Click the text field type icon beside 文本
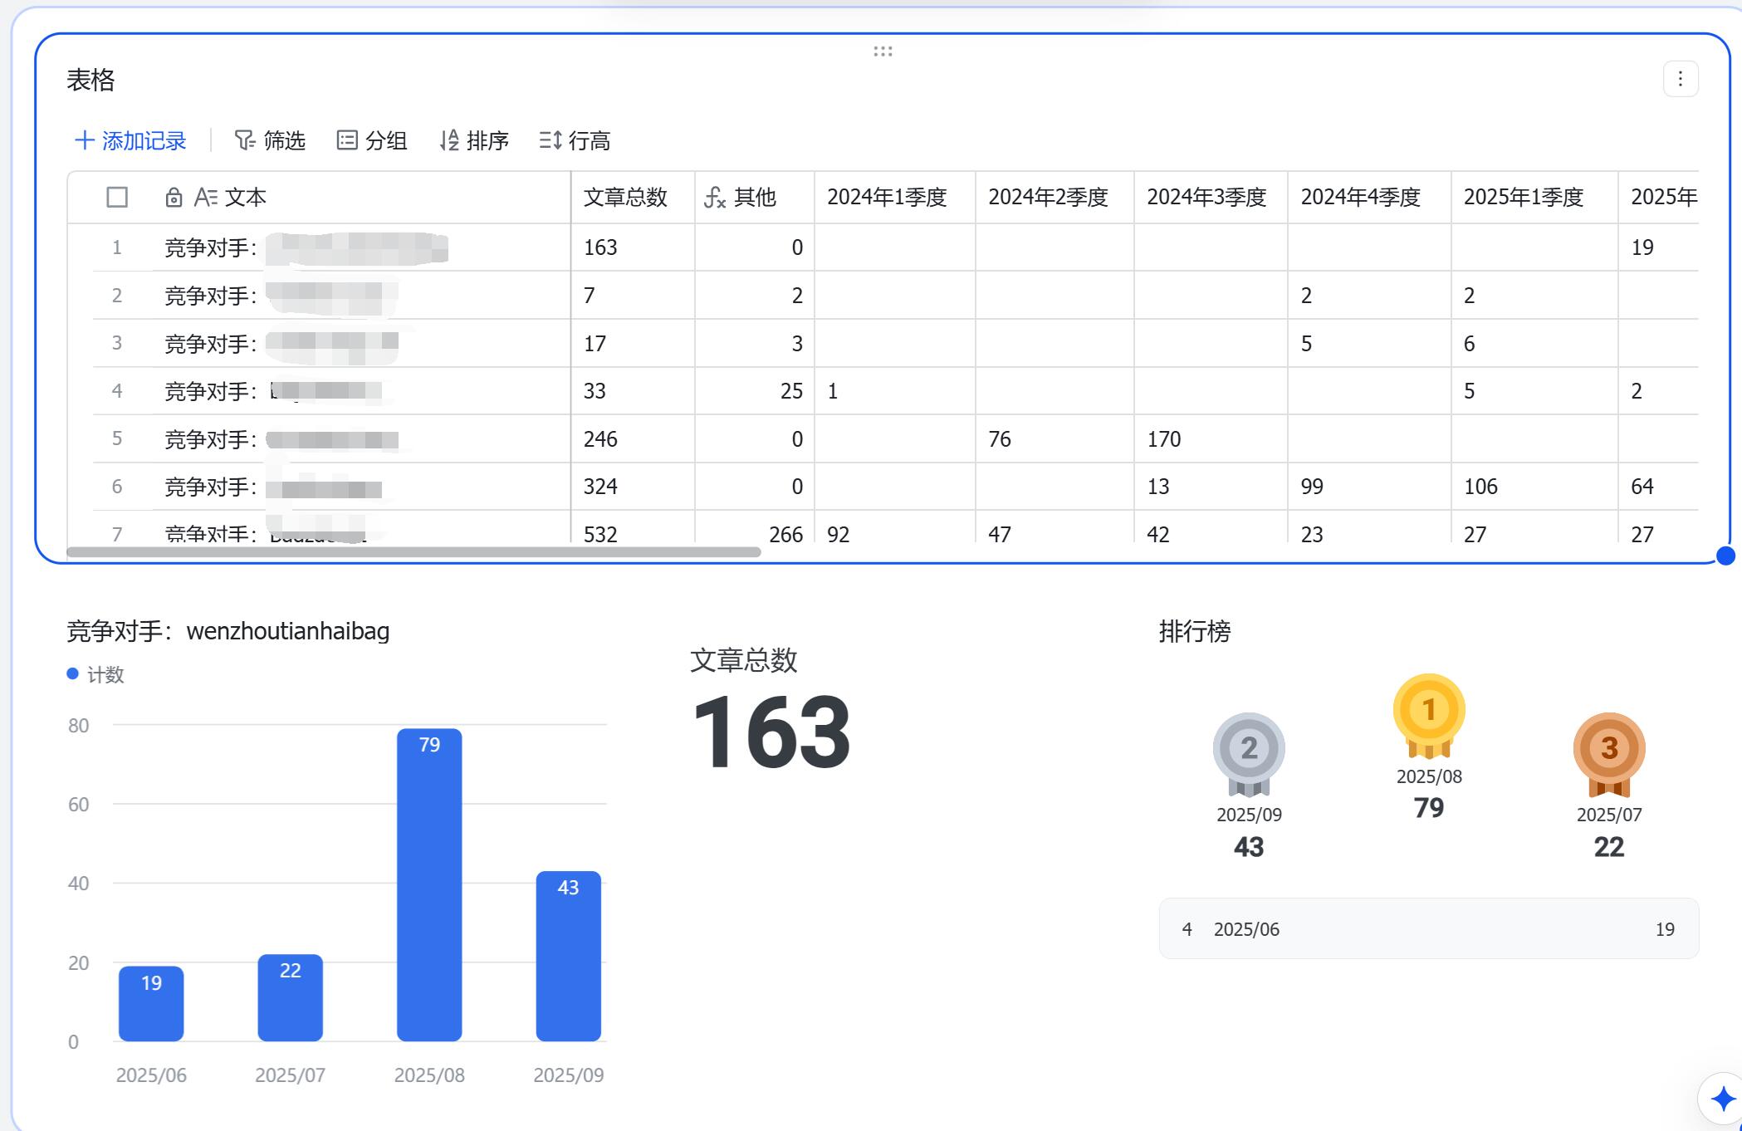 pyautogui.click(x=208, y=198)
